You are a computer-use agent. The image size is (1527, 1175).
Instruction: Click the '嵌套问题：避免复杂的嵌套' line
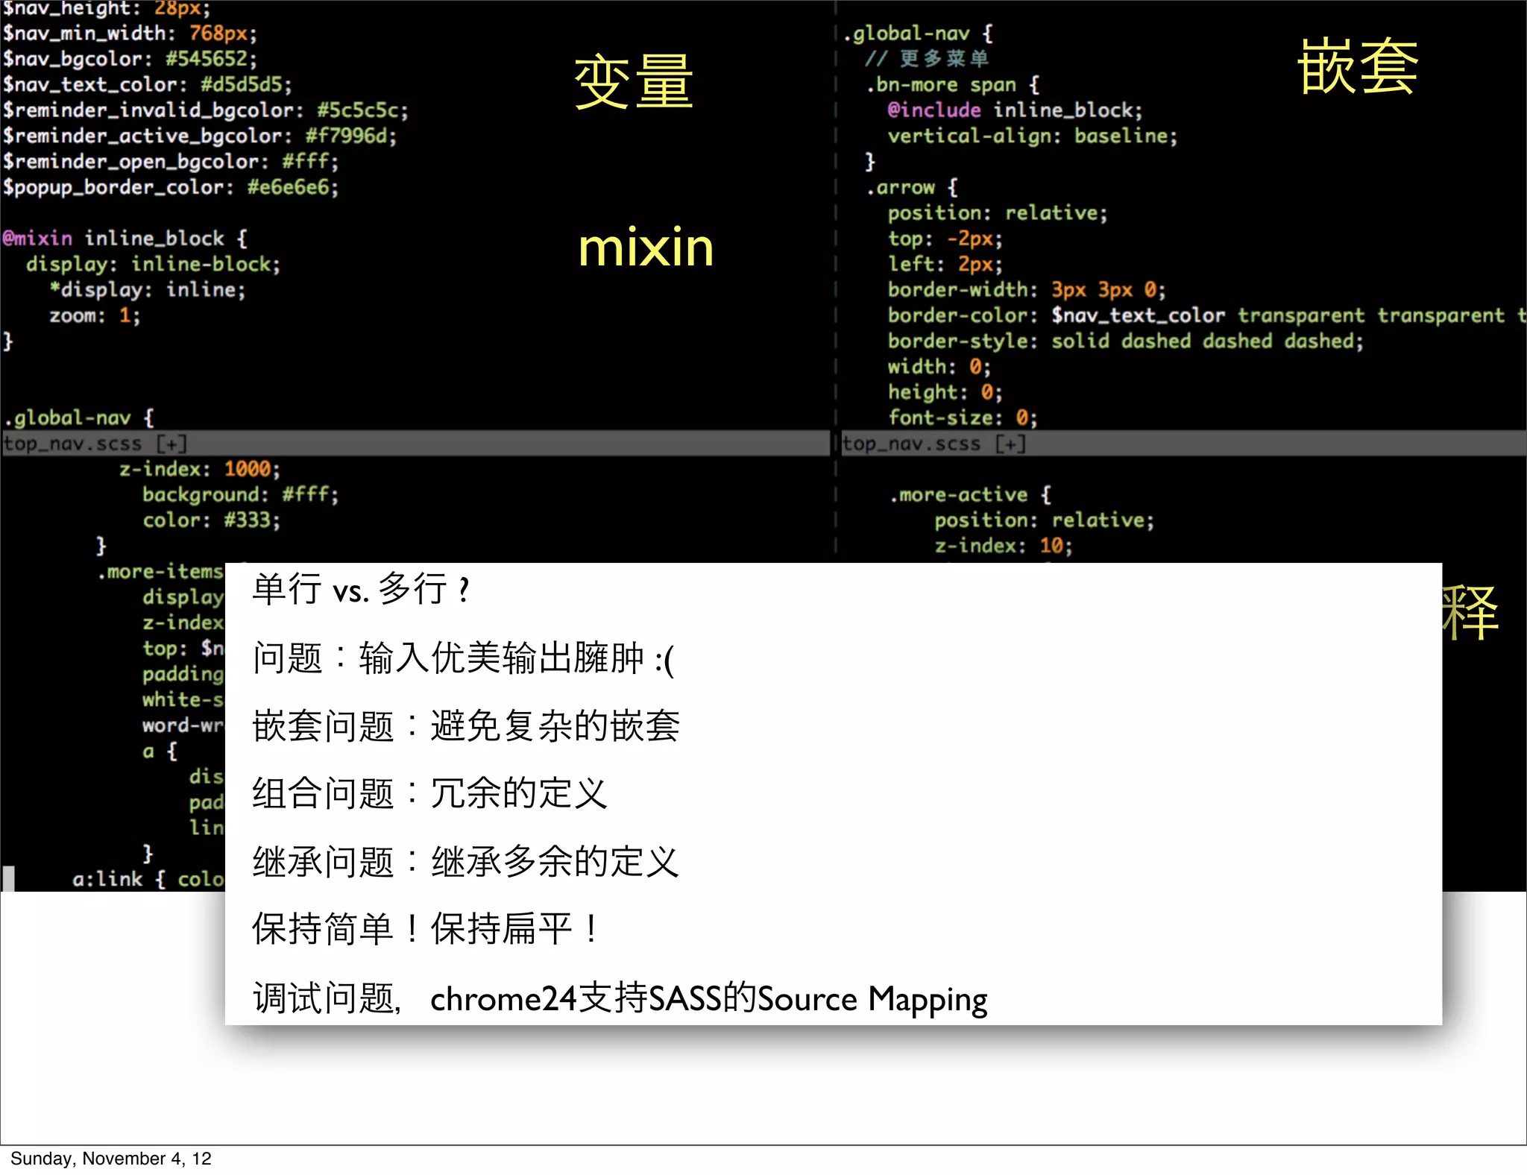466,726
